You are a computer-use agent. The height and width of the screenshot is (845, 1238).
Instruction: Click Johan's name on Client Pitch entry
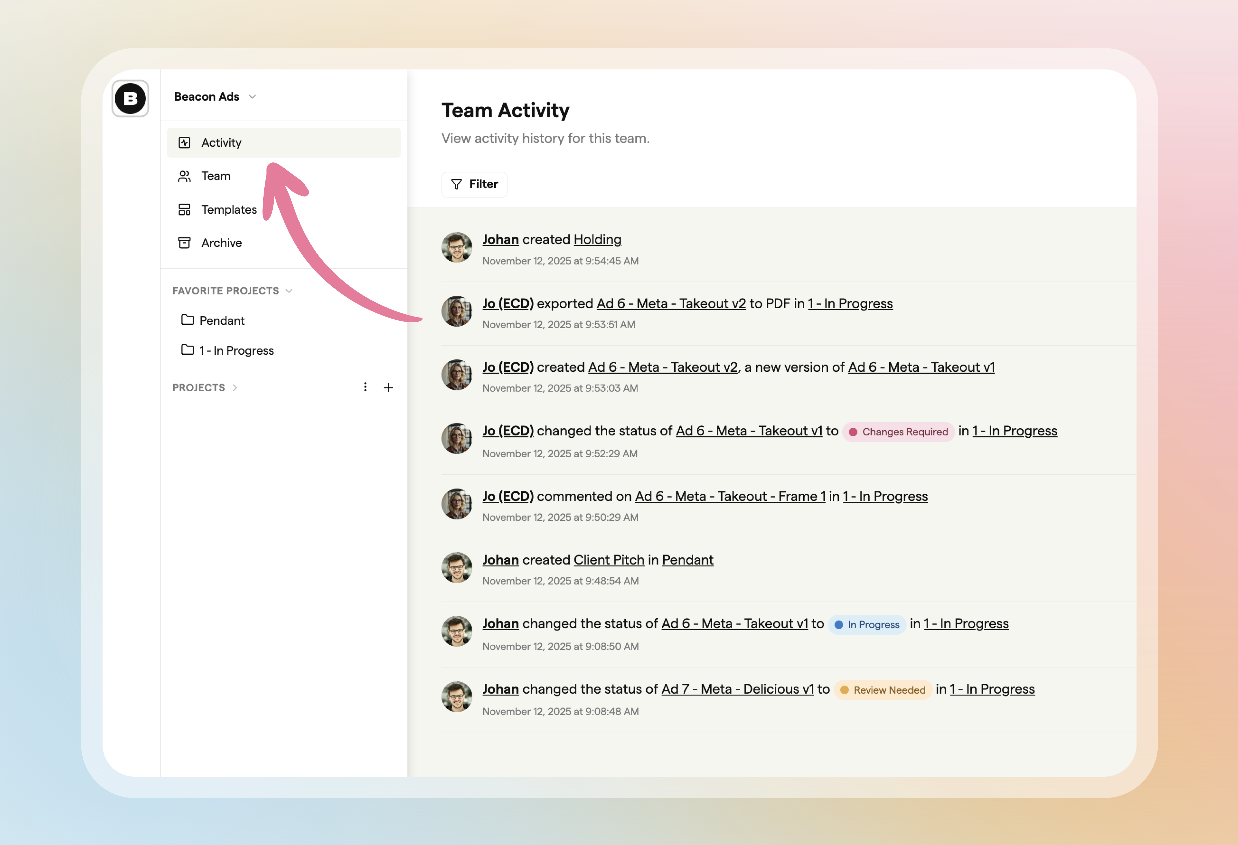[x=500, y=560]
